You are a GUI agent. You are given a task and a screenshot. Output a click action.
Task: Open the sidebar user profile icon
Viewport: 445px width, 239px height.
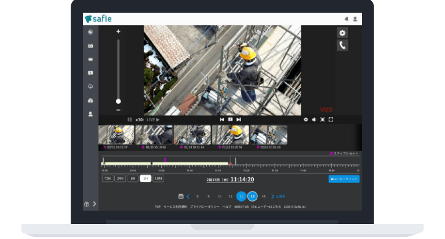coord(90,114)
